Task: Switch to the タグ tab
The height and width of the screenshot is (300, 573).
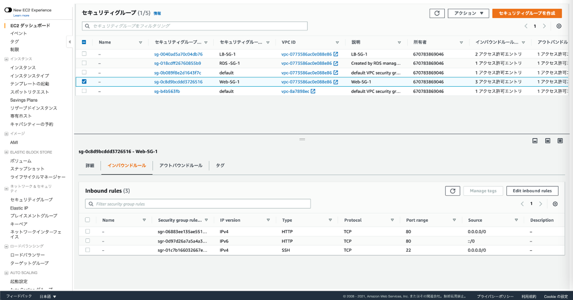Action: pos(220,166)
